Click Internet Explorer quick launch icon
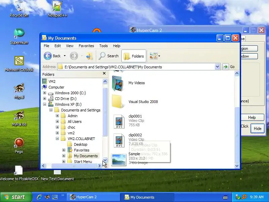269x202 pixels. tap(39, 197)
